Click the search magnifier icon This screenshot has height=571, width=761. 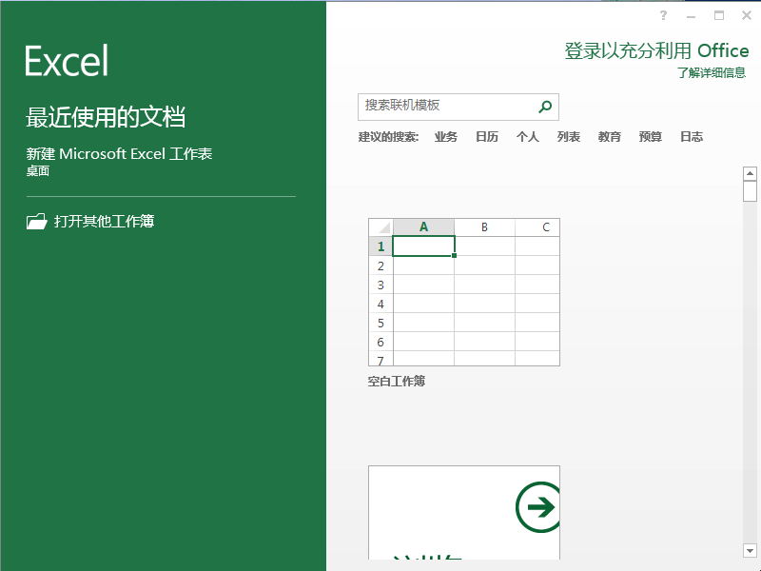[544, 107]
